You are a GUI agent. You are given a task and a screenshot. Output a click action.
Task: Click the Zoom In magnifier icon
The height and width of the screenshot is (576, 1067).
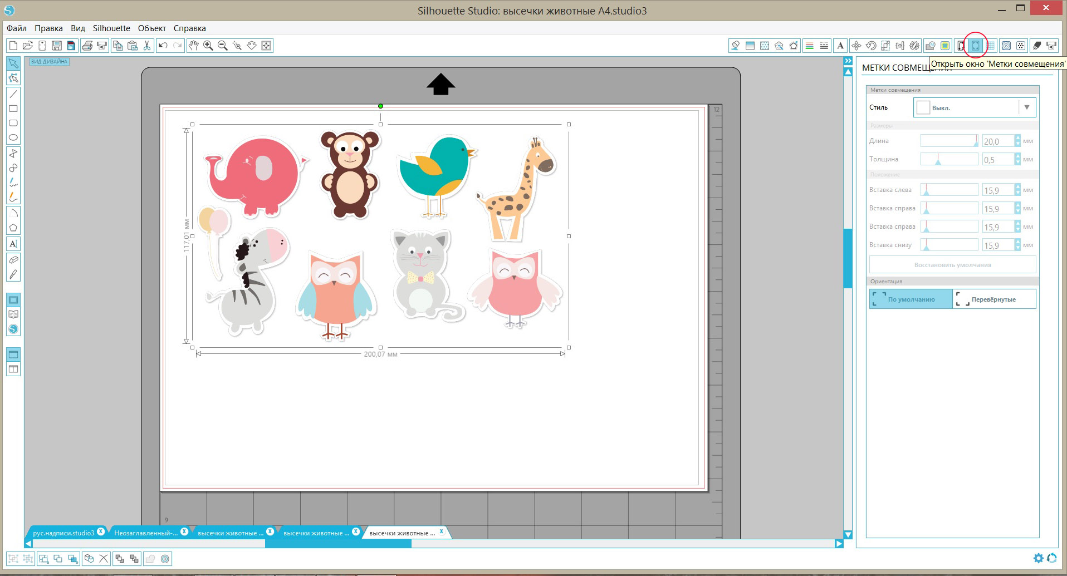[x=208, y=46]
